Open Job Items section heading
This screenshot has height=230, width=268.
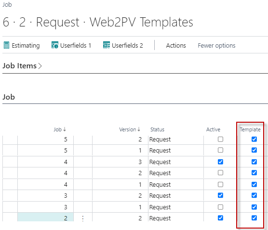(x=19, y=66)
